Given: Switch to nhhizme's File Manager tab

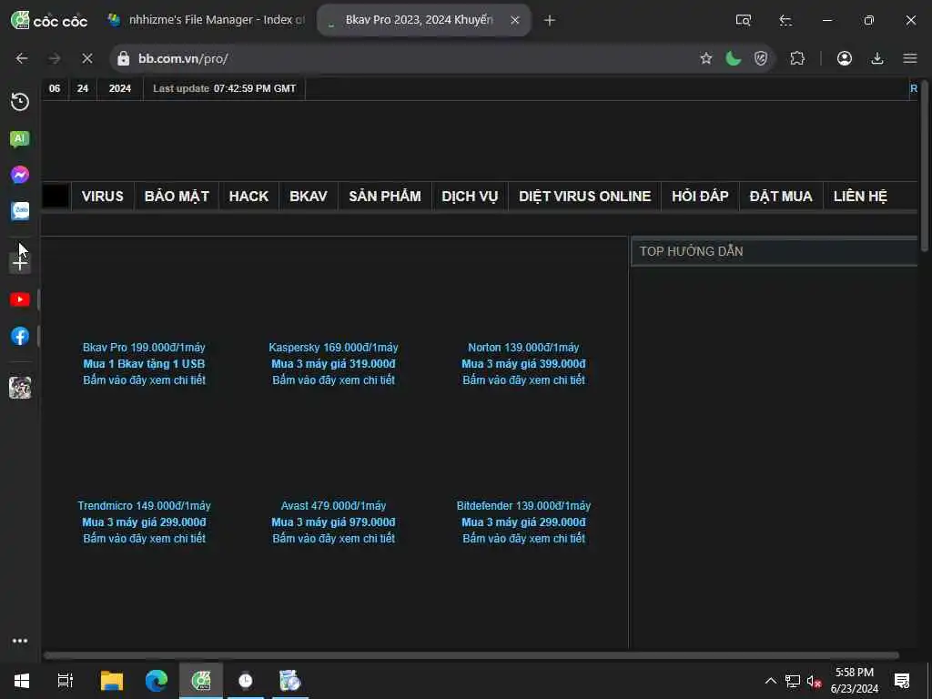Looking at the screenshot, I should point(206,20).
